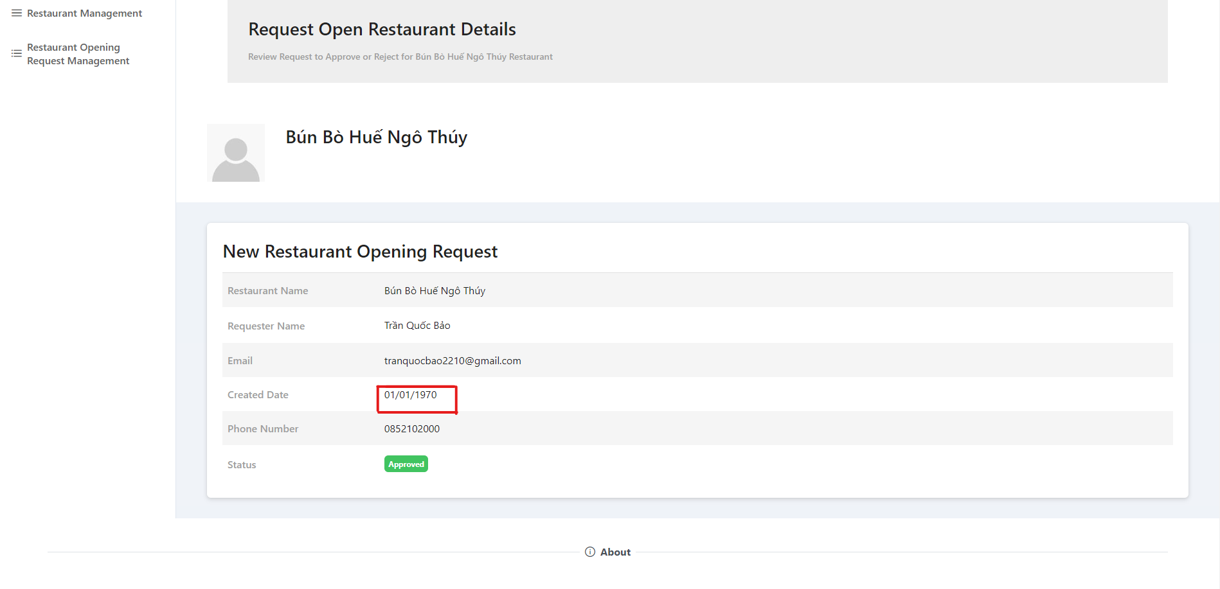The image size is (1220, 589).
Task: Open the Restaurant Management sidebar entry
Action: pos(84,13)
